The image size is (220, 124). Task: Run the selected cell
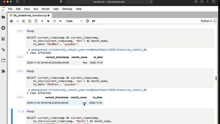pos(42,21)
